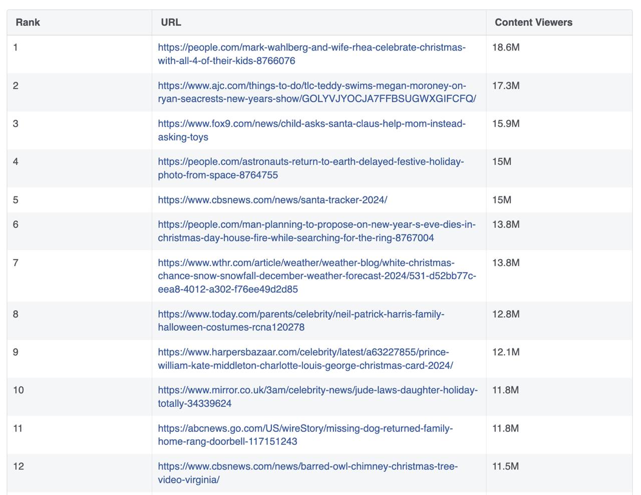Open the Neil Patrick Harris Halloween link
This screenshot has width=641, height=495.
[301, 315]
